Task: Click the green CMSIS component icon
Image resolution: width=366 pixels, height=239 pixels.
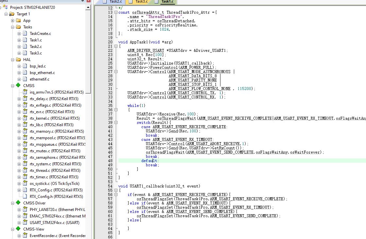Action: pos(18,85)
